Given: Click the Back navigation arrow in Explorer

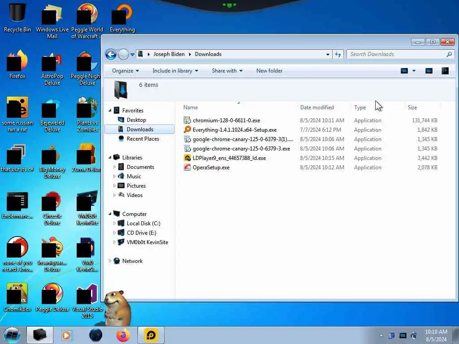Looking at the screenshot, I should (111, 54).
